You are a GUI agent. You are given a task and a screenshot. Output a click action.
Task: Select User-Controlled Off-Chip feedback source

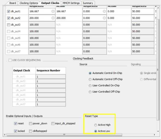tap(90, 92)
